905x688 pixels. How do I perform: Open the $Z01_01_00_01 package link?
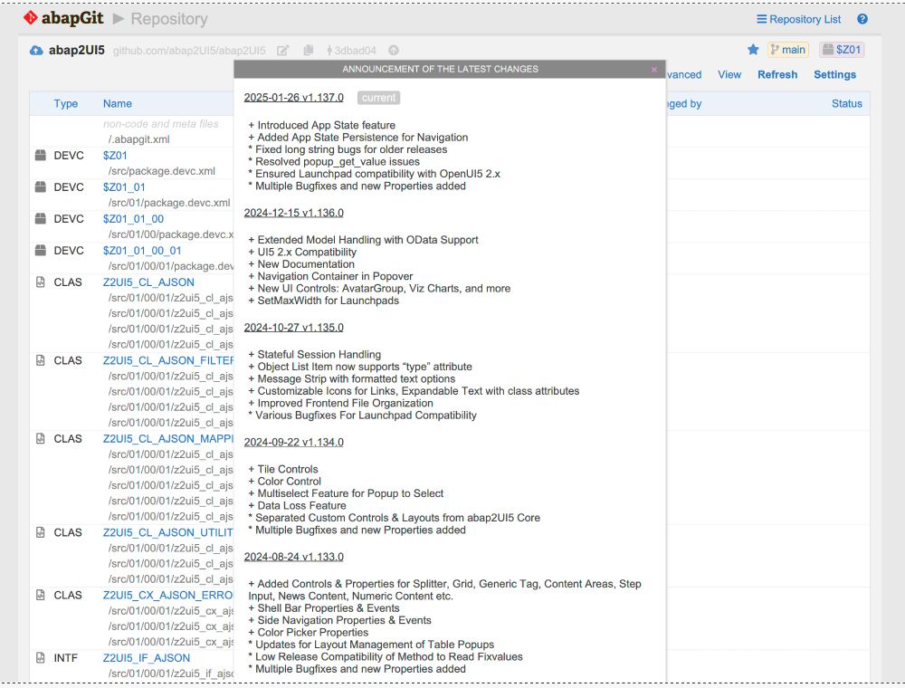(x=142, y=251)
